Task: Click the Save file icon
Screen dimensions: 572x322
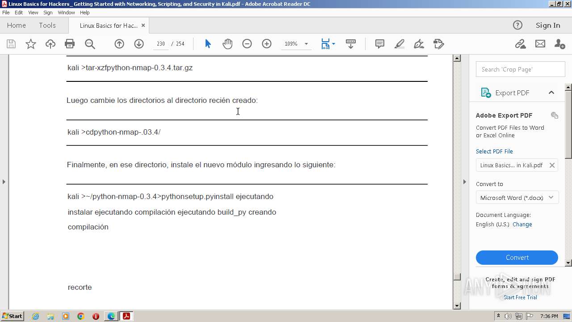Action: (x=11, y=44)
